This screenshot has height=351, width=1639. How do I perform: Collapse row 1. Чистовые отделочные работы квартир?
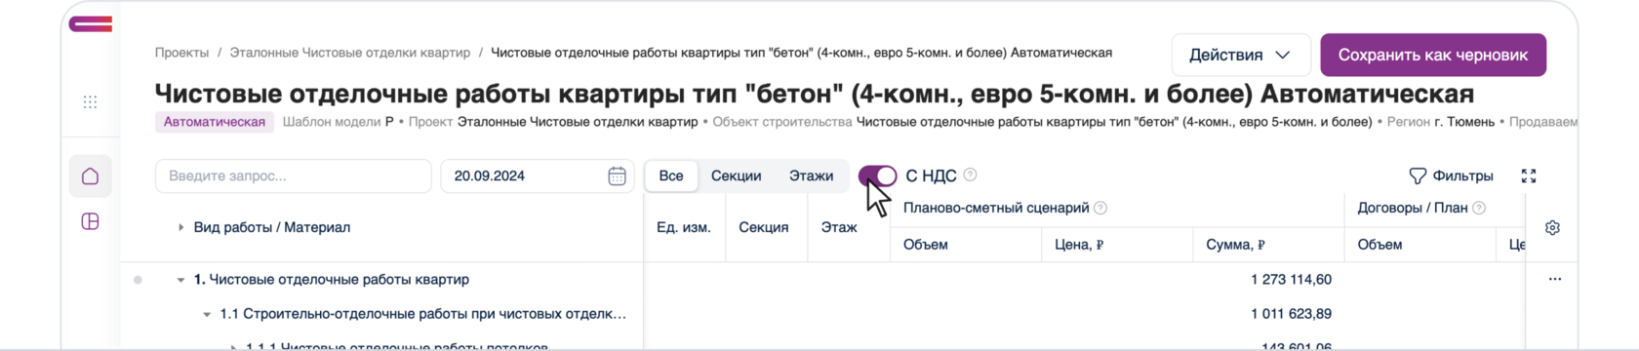coord(180,280)
